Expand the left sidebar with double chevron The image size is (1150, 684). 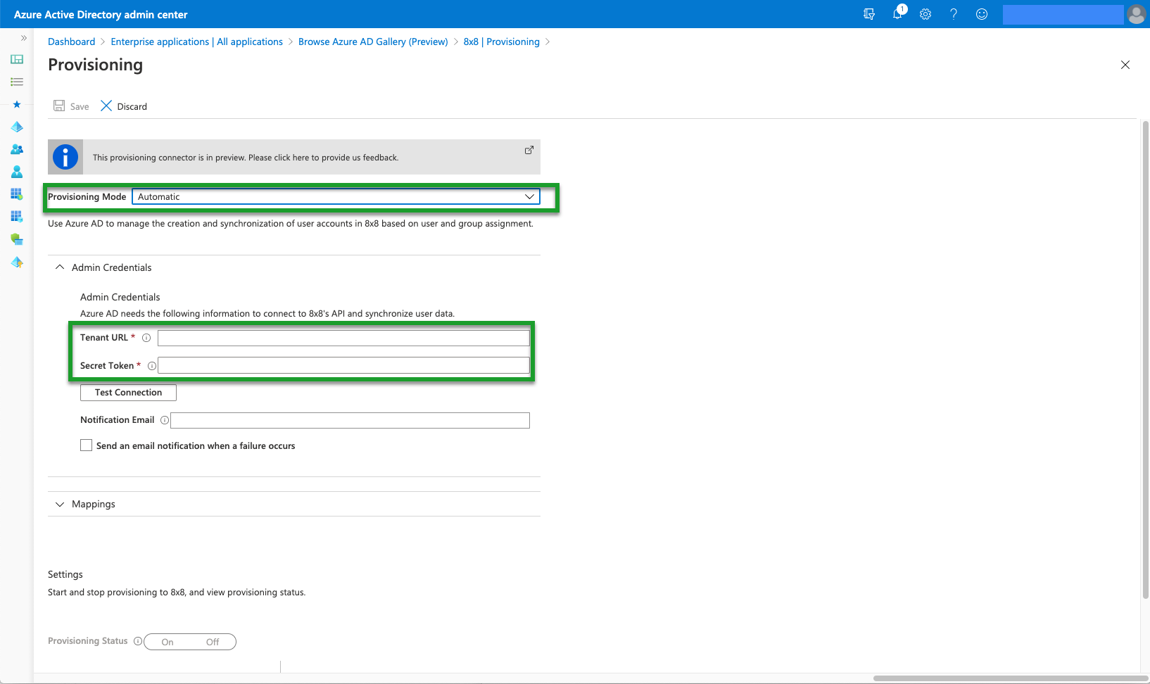[x=24, y=38]
